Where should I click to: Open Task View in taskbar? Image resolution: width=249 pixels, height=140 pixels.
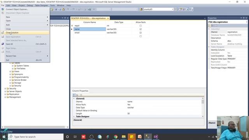(75, 136)
